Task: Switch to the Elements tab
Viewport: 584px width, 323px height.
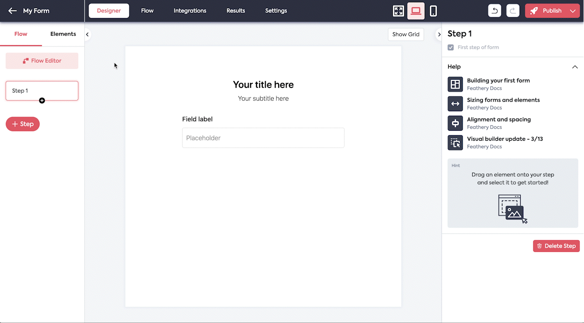Action: (x=63, y=34)
